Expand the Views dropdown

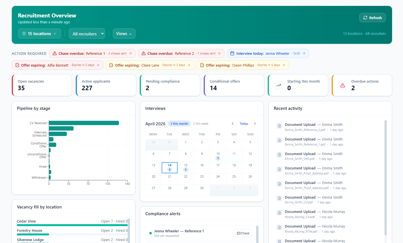point(124,33)
